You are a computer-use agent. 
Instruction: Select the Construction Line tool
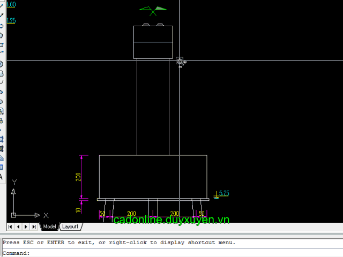(x=2, y=16)
